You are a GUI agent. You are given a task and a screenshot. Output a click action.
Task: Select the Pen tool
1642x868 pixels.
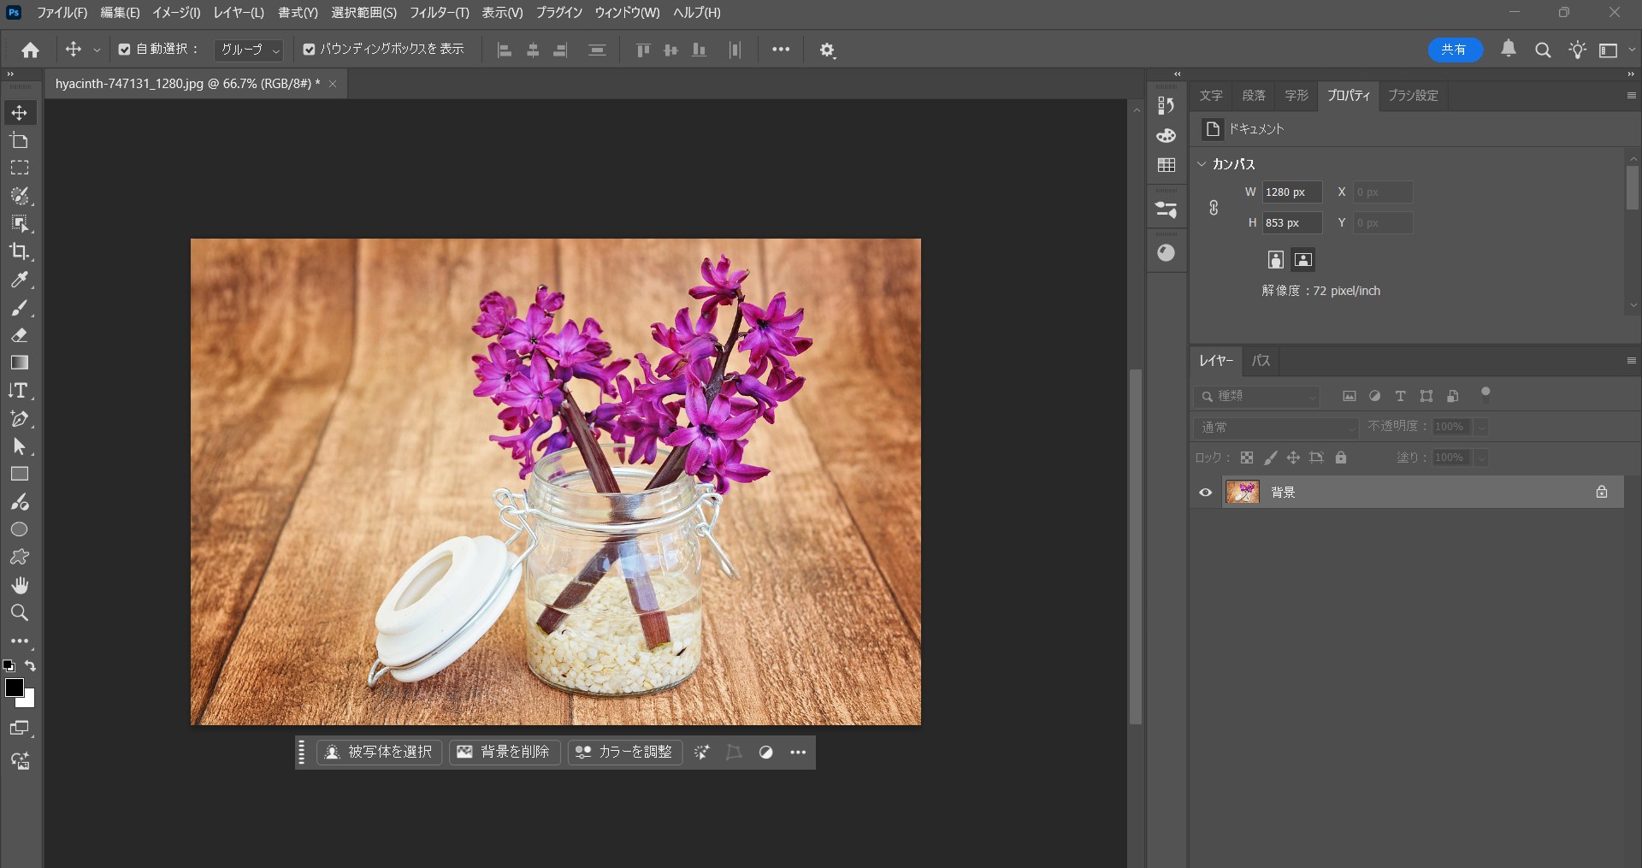click(x=19, y=418)
